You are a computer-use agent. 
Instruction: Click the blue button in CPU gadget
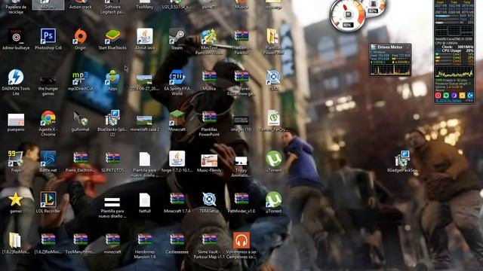pyautogui.click(x=469, y=96)
